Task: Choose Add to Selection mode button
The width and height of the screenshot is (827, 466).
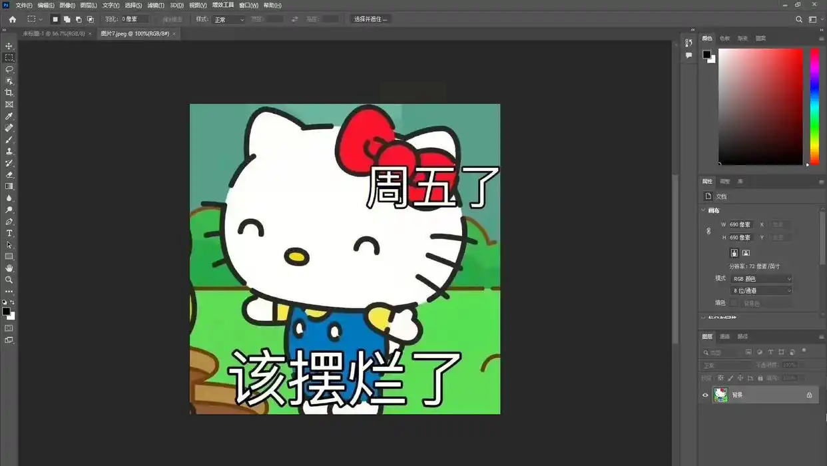Action: [67, 19]
